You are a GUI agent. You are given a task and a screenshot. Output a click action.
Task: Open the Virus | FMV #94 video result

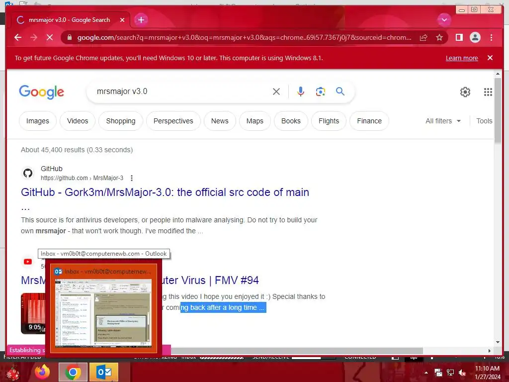(x=210, y=281)
